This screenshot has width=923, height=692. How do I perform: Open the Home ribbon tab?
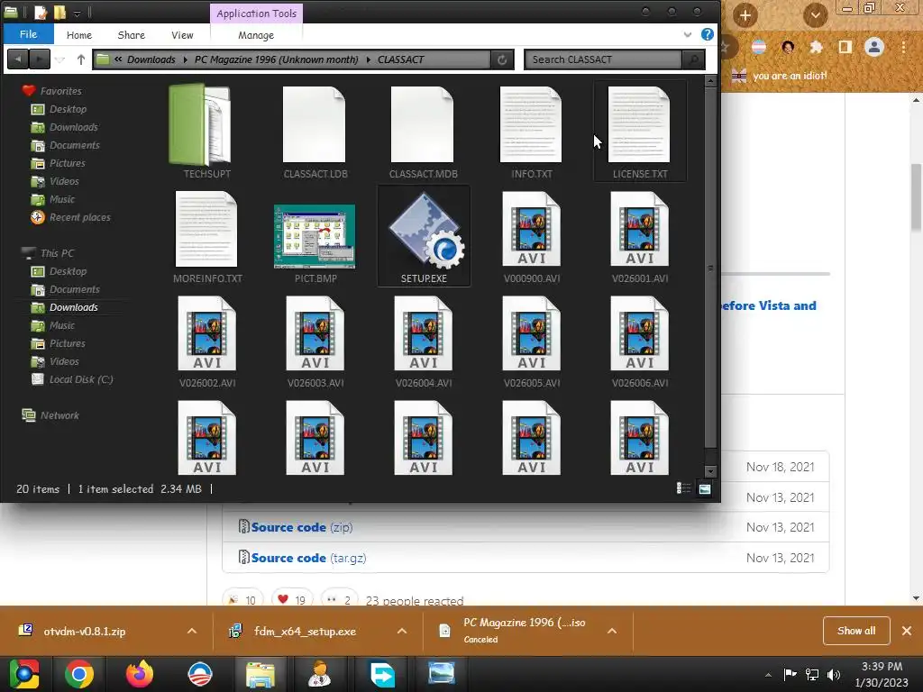click(79, 35)
